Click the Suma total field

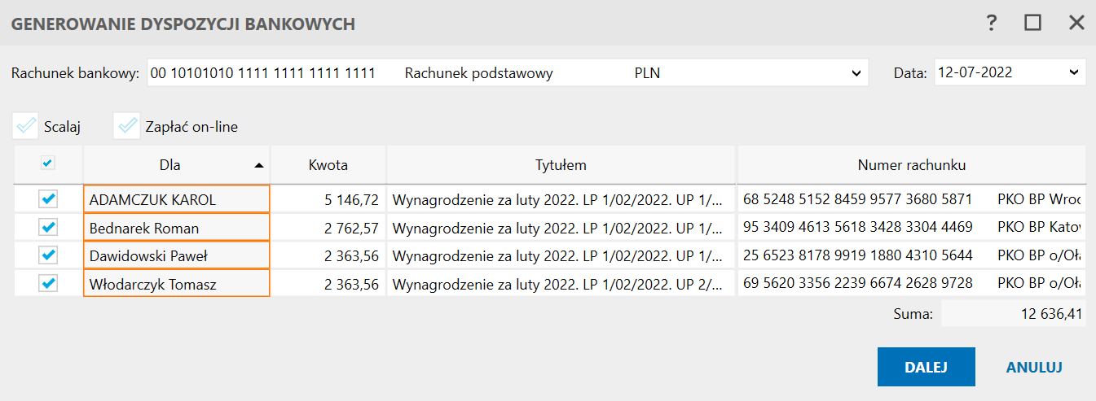[x=1014, y=313]
